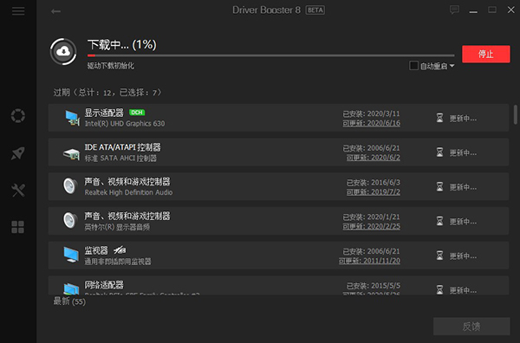
Task: Click the 下载中... (1%) heading
Action: (121, 45)
